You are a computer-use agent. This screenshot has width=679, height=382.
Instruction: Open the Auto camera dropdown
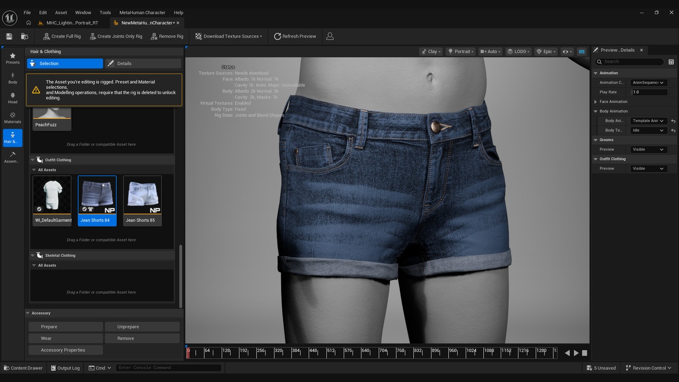pos(491,51)
